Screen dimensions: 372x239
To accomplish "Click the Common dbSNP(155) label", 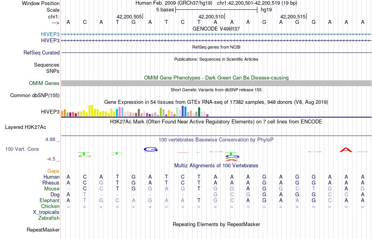I will pos(34,96).
